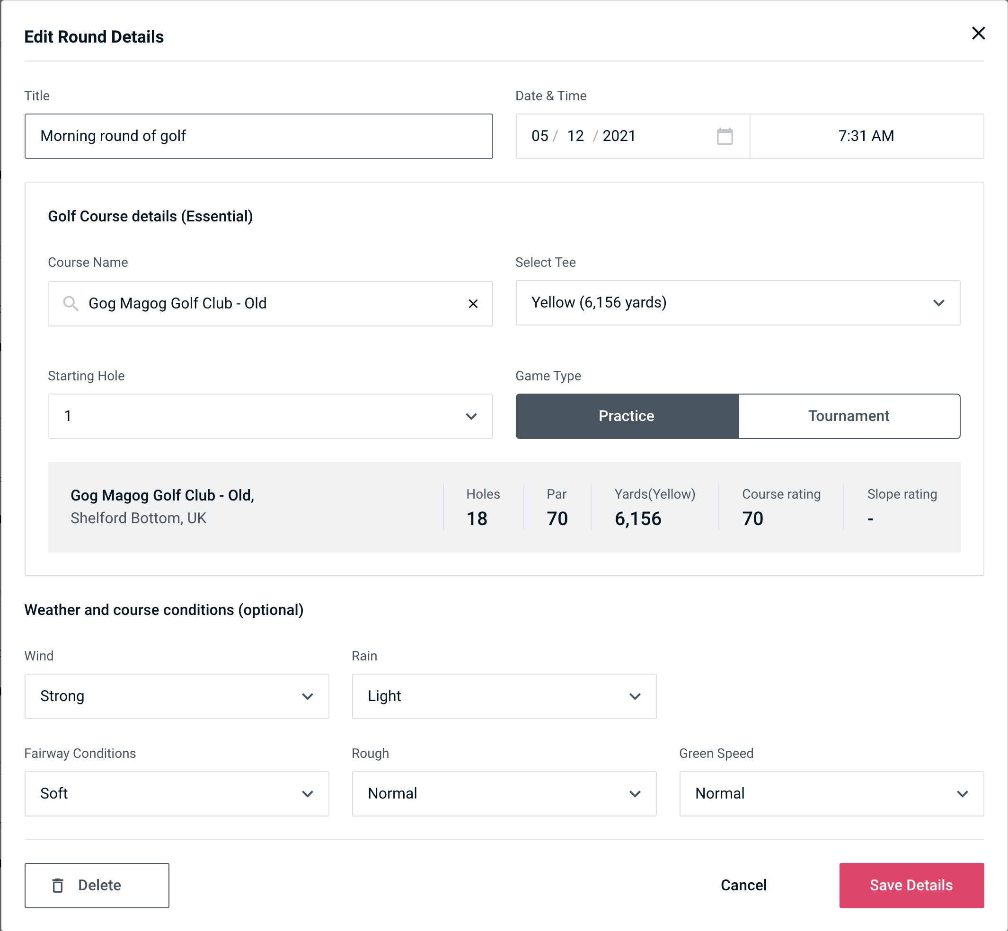Select the Rough condition dropdown

point(504,793)
